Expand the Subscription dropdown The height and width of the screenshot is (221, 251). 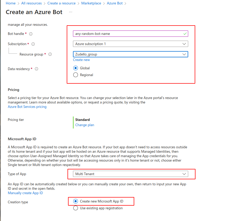[x=130, y=44]
